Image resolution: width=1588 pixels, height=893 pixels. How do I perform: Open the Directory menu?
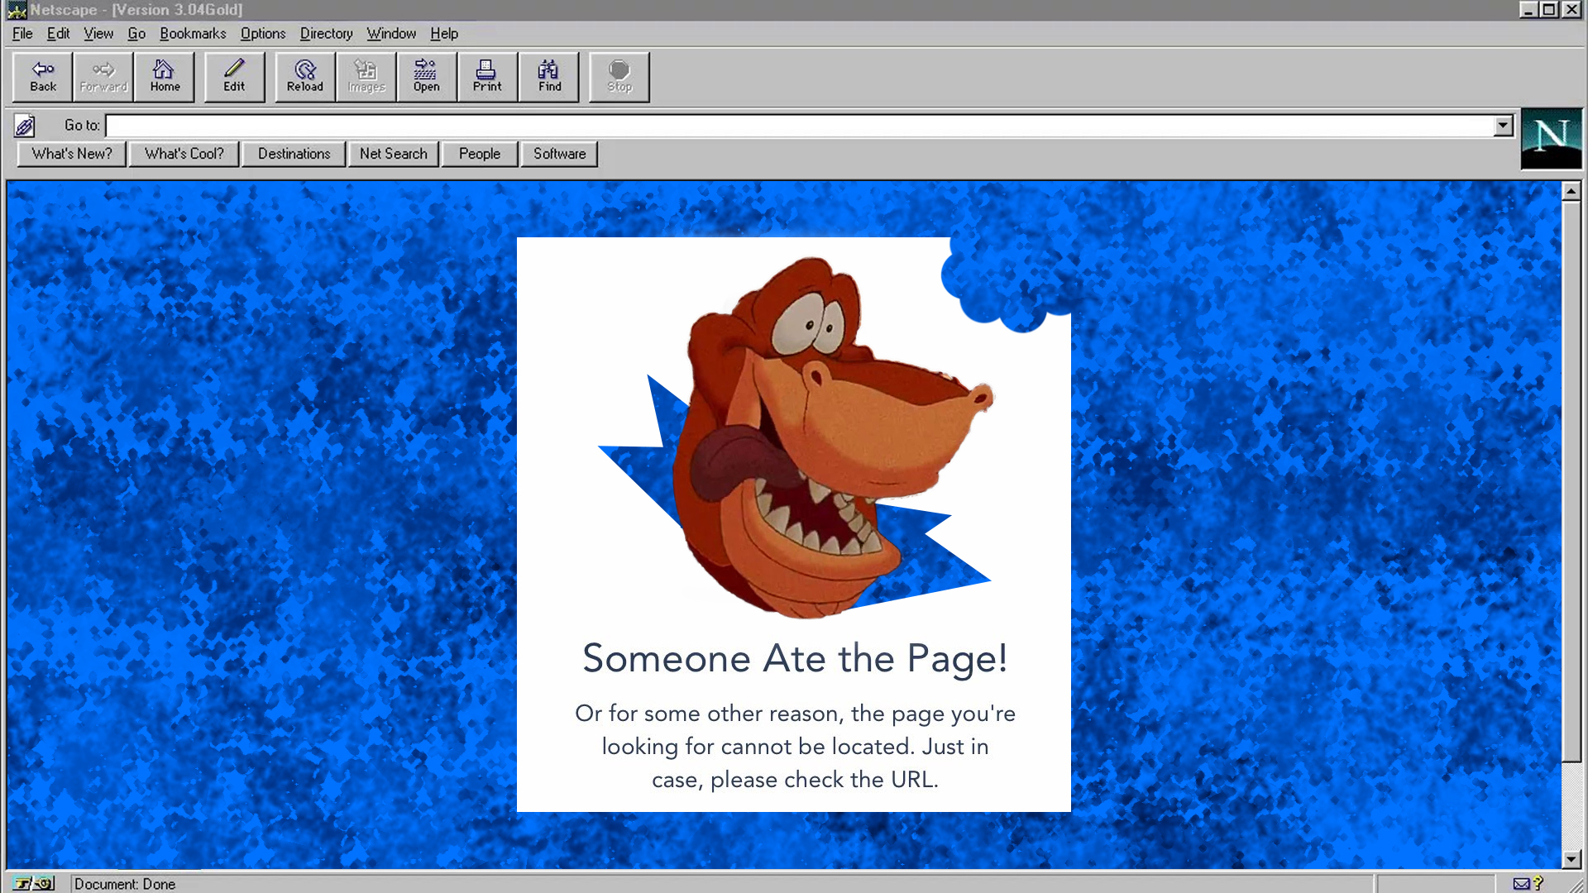point(326,34)
